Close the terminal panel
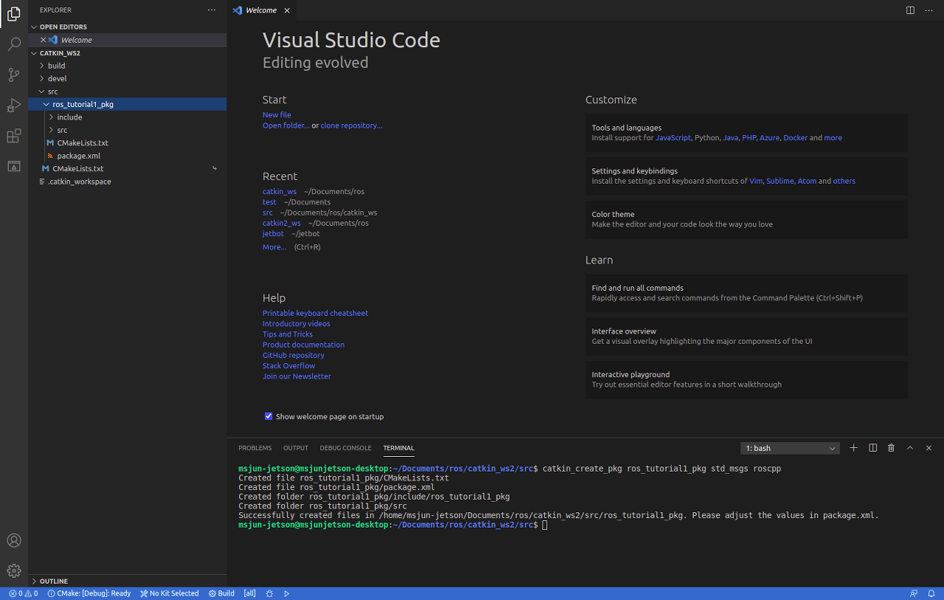 pos(929,448)
